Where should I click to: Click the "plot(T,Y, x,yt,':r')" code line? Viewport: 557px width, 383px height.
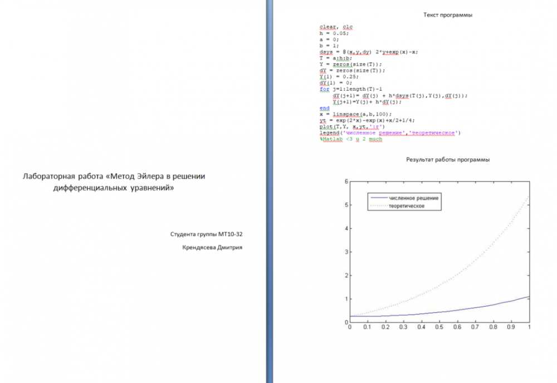[x=352, y=126]
